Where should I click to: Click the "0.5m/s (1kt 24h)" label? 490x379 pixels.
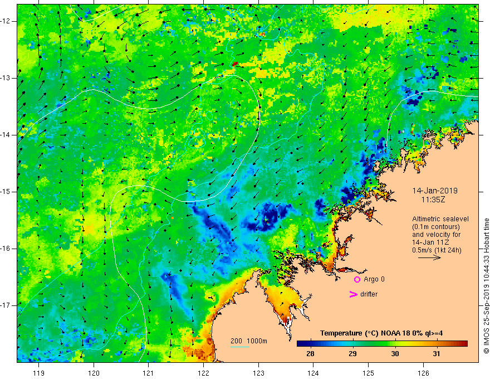pyautogui.click(x=437, y=250)
